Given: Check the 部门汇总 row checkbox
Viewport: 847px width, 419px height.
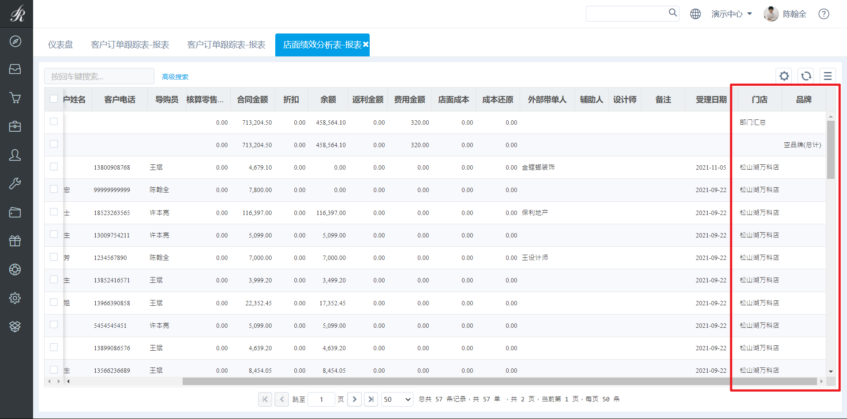Looking at the screenshot, I should pyautogui.click(x=54, y=121).
